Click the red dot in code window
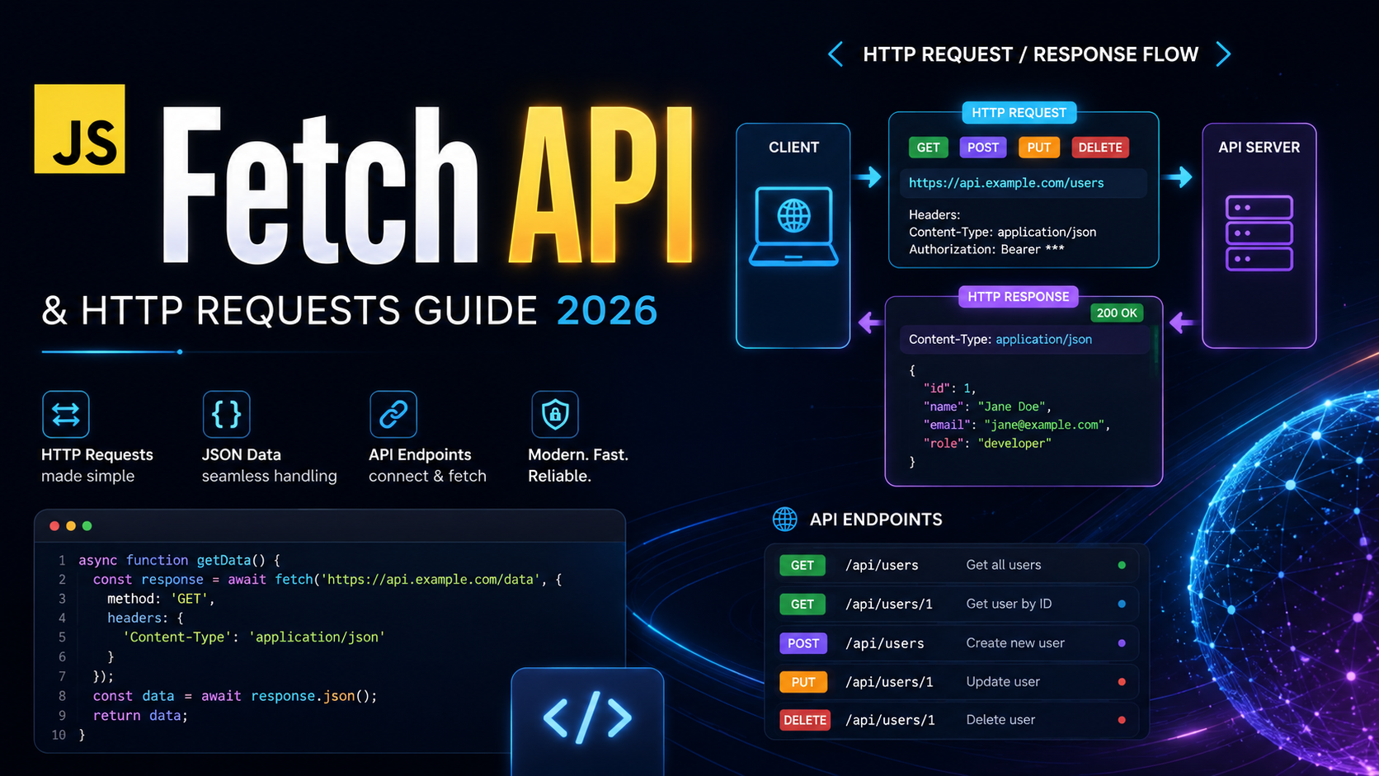Viewport: 1379px width, 776px height. pos(54,526)
